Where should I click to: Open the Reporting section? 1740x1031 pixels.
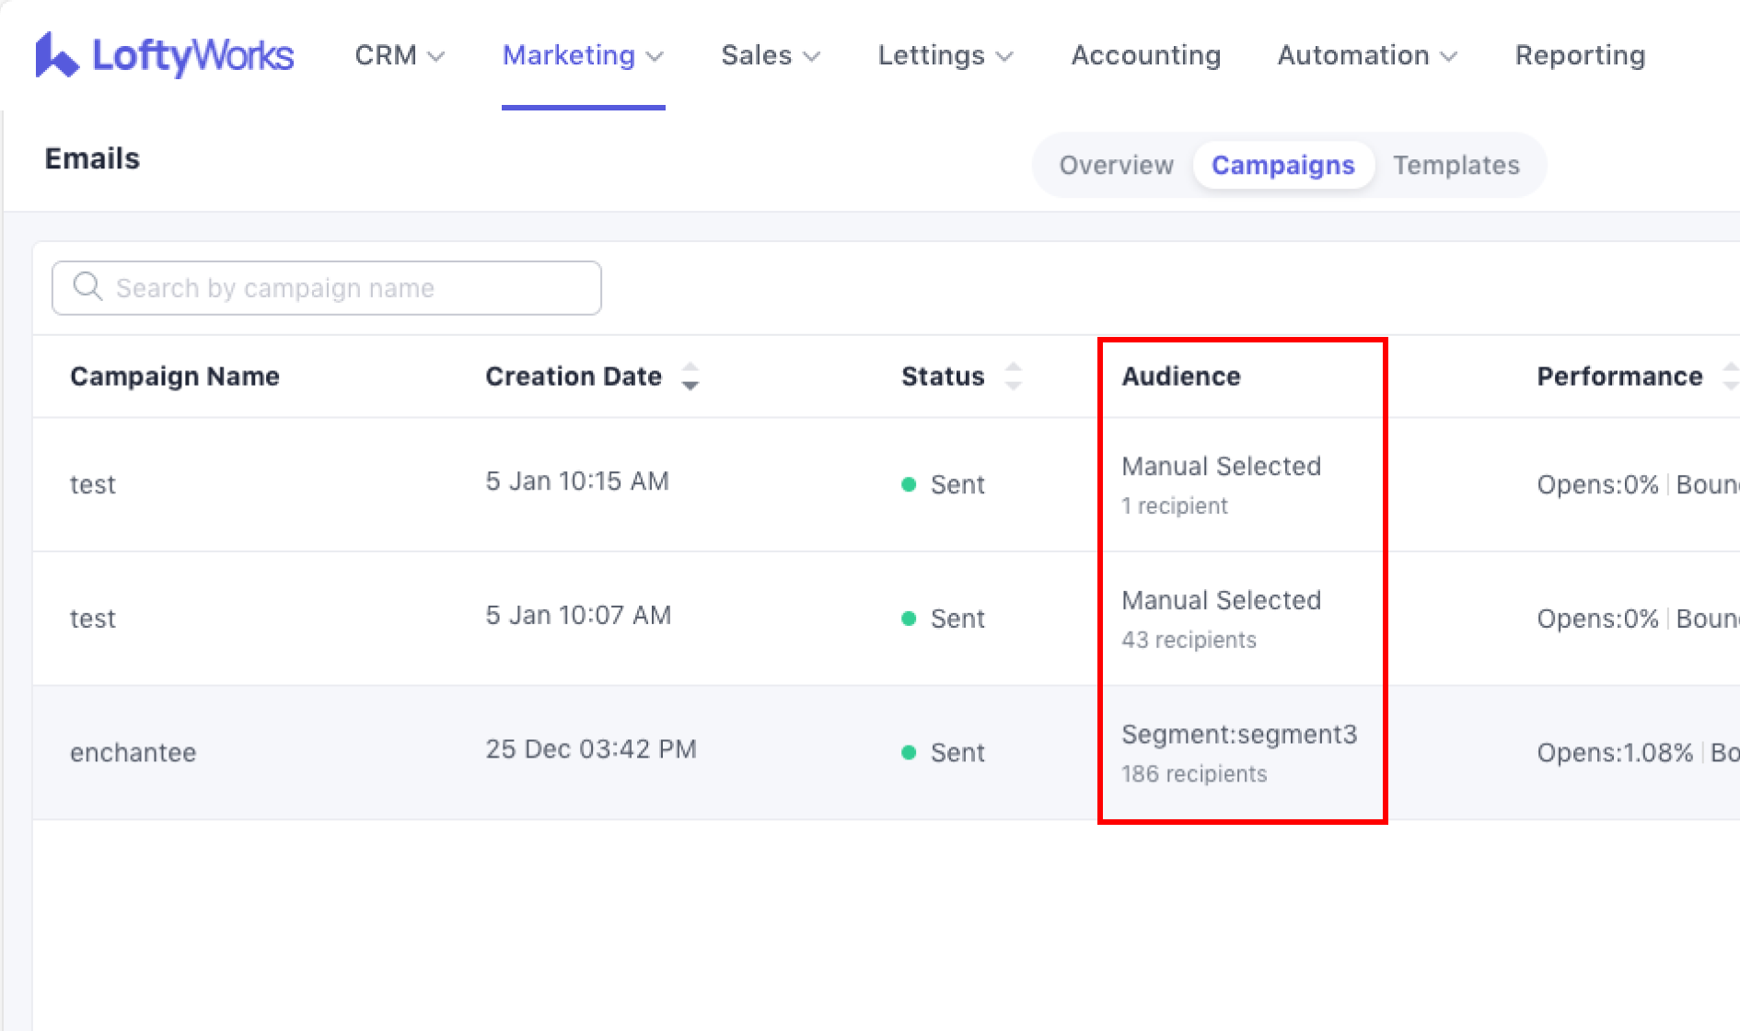pos(1580,55)
